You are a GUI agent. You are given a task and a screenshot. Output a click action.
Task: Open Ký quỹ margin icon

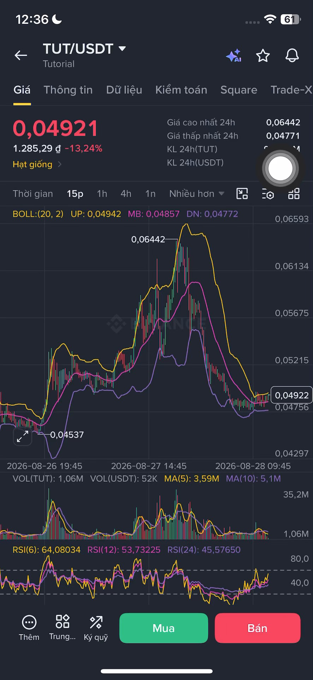96,622
